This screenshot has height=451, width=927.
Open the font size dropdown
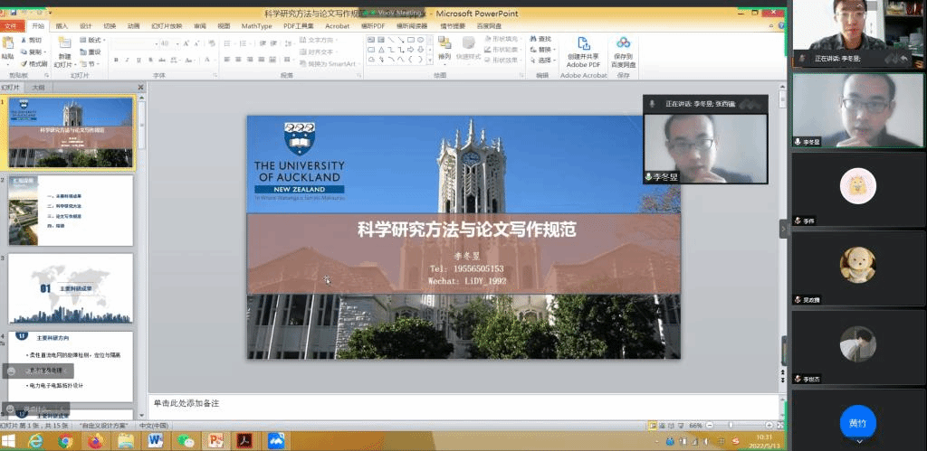[x=177, y=43]
